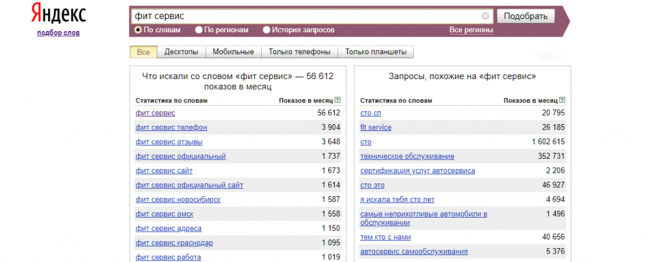This screenshot has height=262, width=649.
Task: Open the 'автосервис самообслуживания' link
Action: point(414,251)
